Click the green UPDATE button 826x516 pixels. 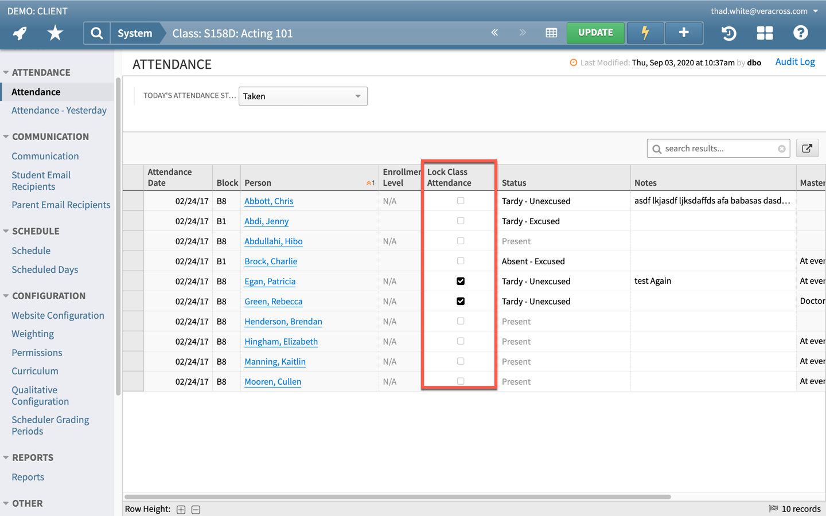point(595,33)
